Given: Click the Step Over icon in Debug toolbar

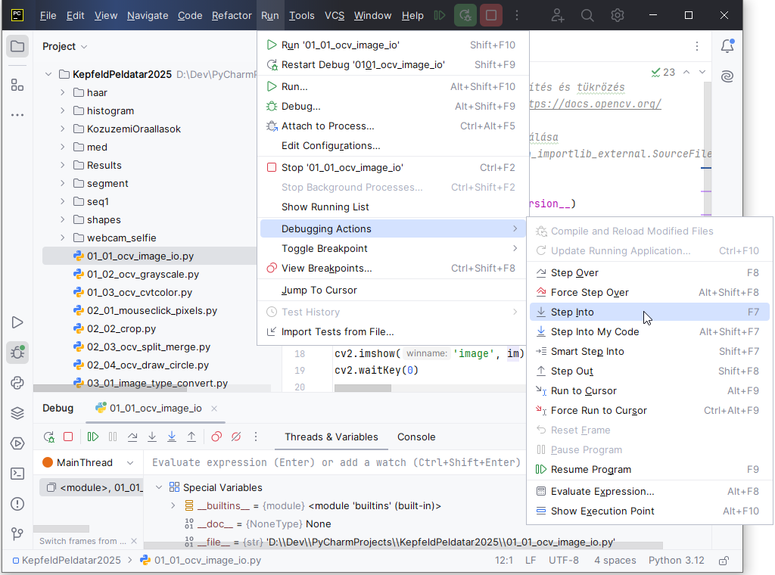Looking at the screenshot, I should click(132, 437).
